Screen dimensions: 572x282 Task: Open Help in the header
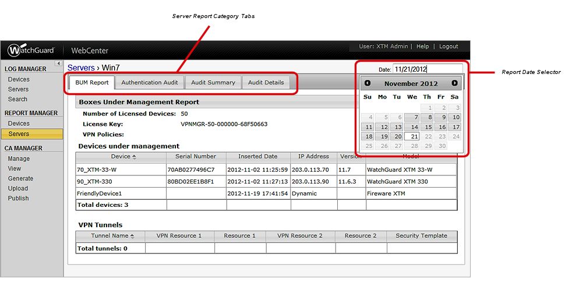[x=423, y=47]
